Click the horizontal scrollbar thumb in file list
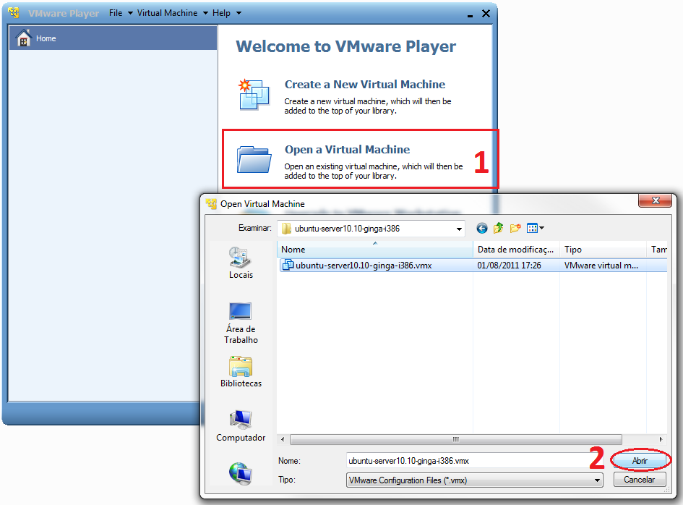 coord(455,439)
